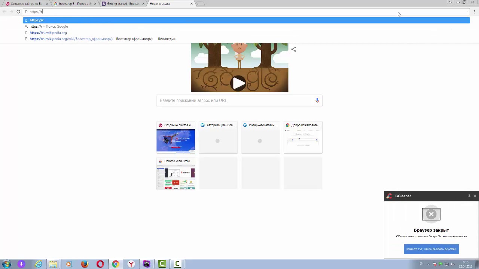This screenshot has height=269, width=479.
Task: Click the address bar containing https://r
Action: point(246,12)
